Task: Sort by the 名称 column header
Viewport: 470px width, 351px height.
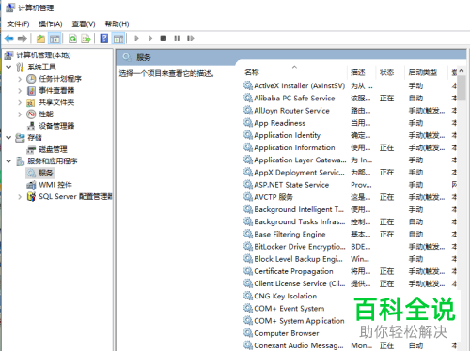Action: tap(252, 72)
